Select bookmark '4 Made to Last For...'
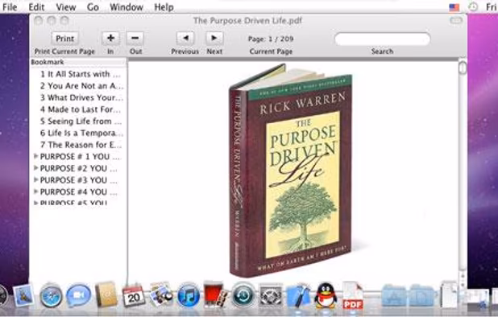 coord(81,109)
